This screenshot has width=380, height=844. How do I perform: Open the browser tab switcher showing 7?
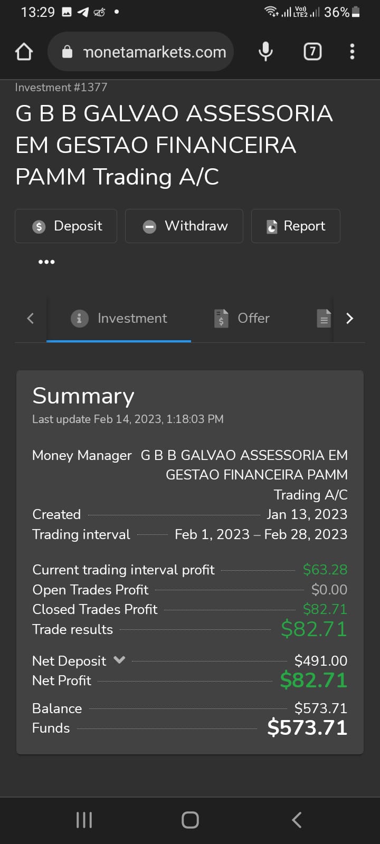(x=312, y=52)
